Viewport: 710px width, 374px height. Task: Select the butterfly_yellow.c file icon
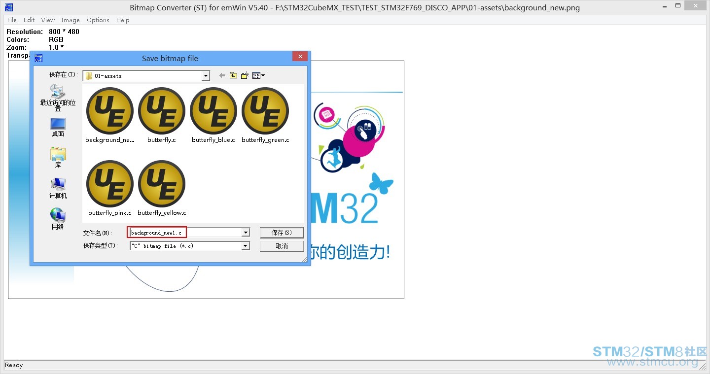(162, 184)
